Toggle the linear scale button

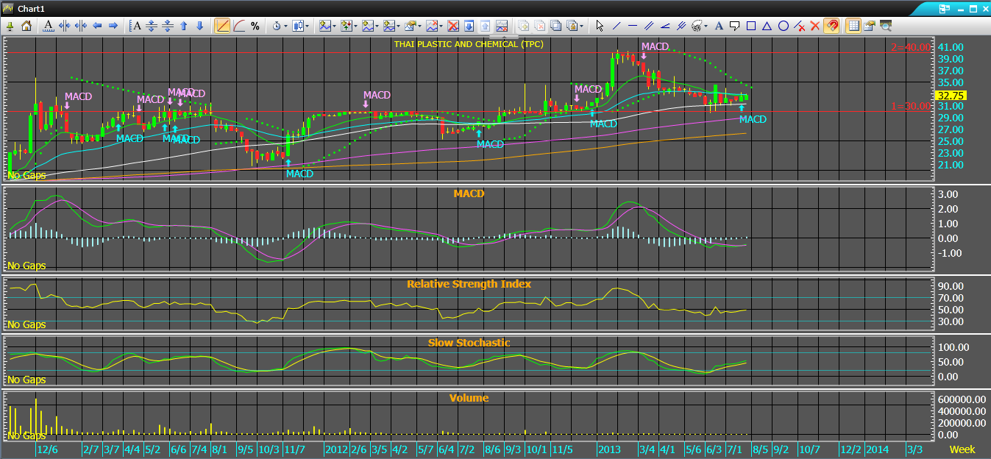(223, 26)
